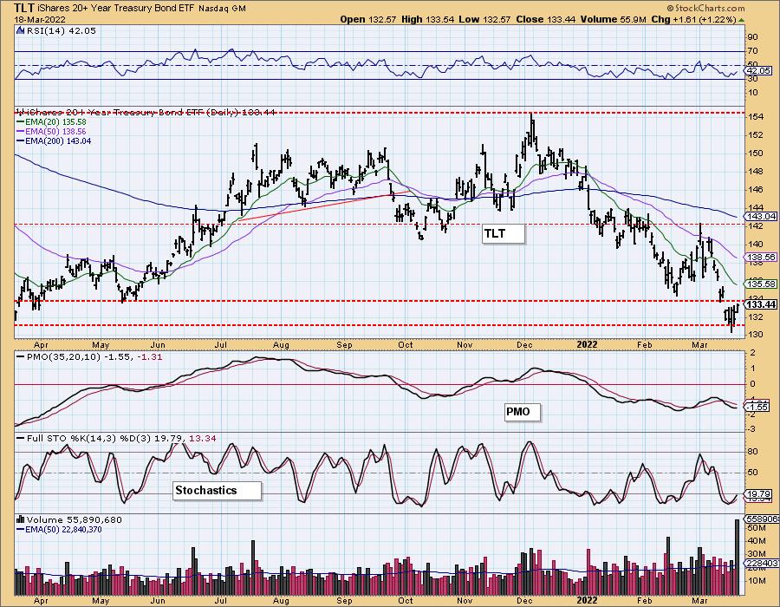This screenshot has height=607, width=780.
Task: Click the 138.56 price tag on right axis
Action: point(762,258)
